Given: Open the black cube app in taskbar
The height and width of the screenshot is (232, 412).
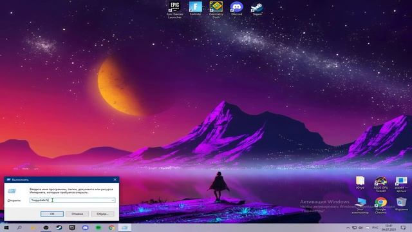Looking at the screenshot, I should click(46, 227).
